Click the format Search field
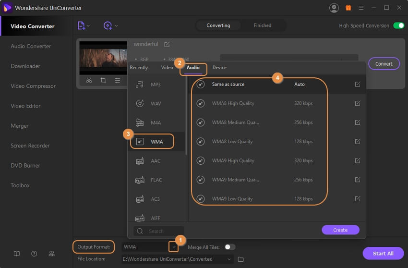408x268 pixels. 159,231
